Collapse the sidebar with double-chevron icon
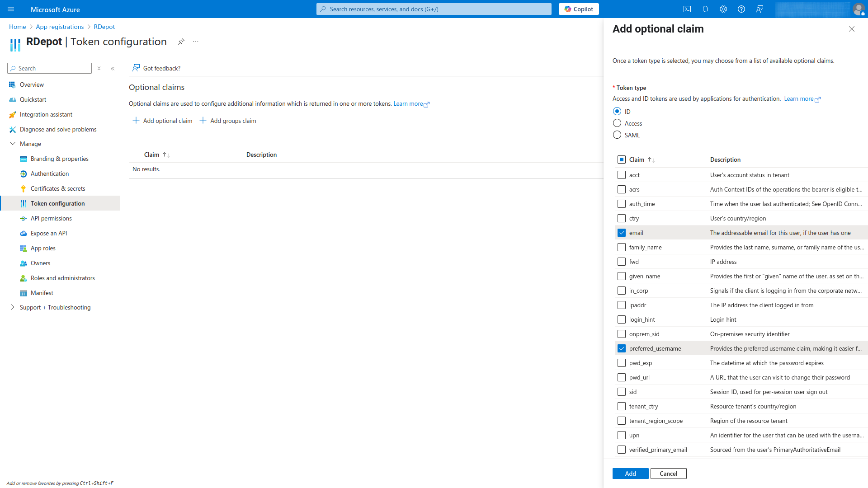Image resolution: width=868 pixels, height=488 pixels. (113, 69)
